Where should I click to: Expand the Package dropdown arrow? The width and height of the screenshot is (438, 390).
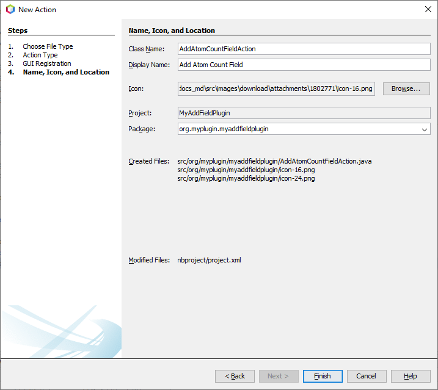425,129
